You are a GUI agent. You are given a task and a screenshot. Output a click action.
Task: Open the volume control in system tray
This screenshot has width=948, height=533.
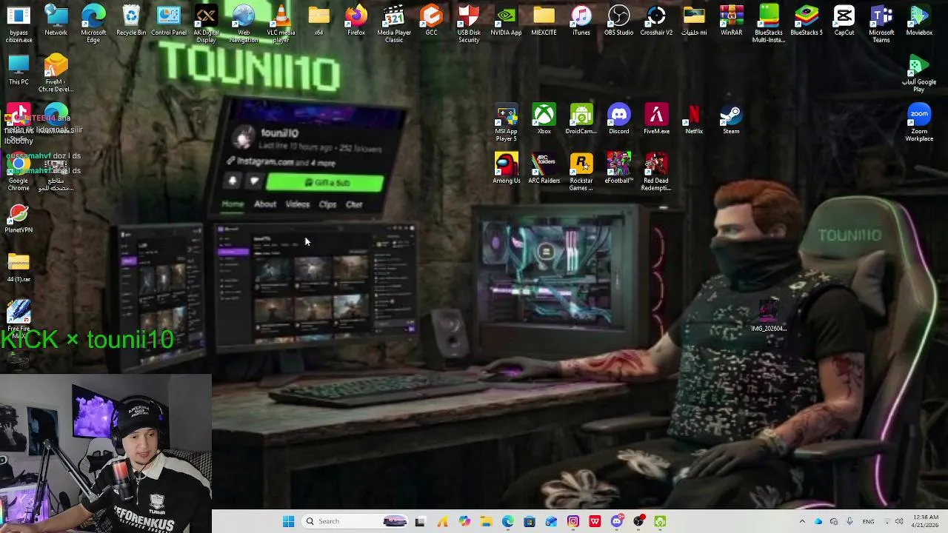coord(900,521)
